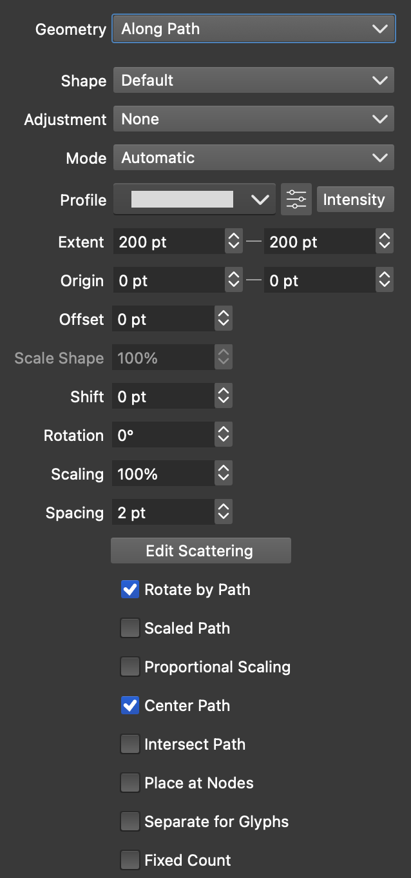Click the second Origin stepper arrows

385,280
